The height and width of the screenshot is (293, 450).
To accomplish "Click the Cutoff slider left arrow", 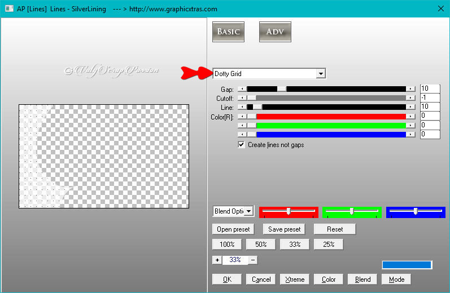I will click(242, 98).
